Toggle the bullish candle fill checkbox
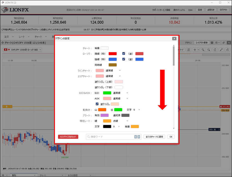Image resolution: width=232 pixels, height=177 pixels. pos(123,54)
